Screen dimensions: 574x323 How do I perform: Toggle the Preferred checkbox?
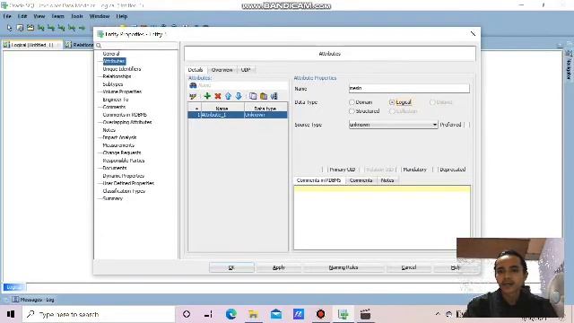[x=466, y=125]
